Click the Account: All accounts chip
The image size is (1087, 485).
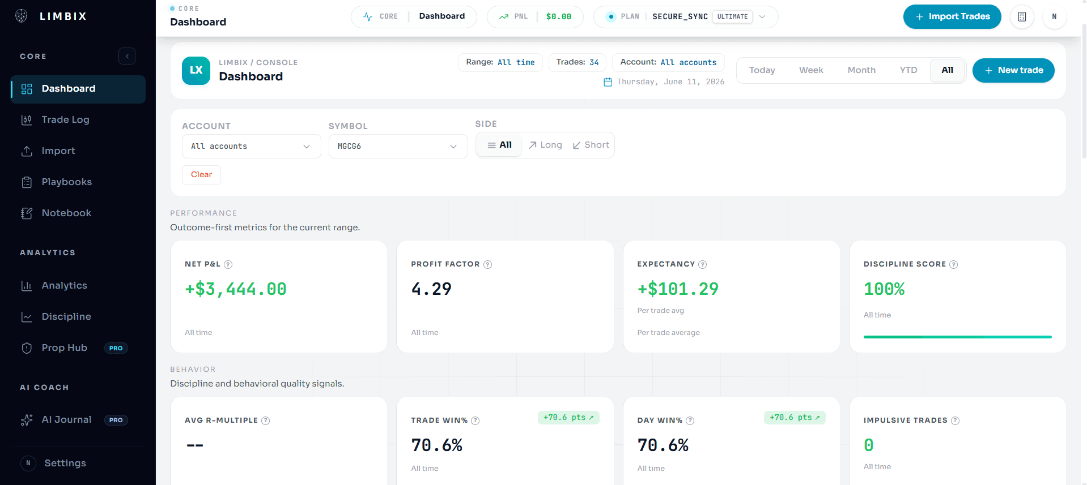coord(668,62)
